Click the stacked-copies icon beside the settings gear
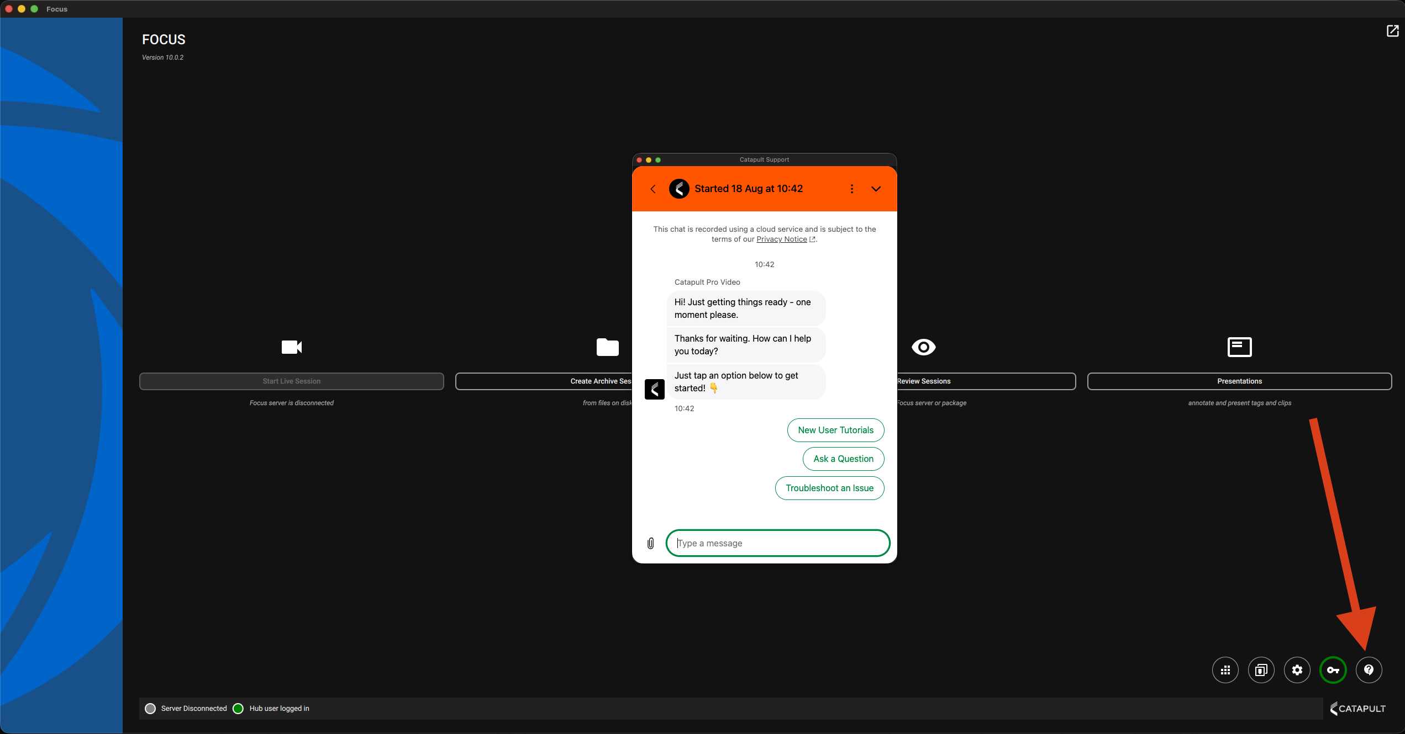 (x=1261, y=670)
